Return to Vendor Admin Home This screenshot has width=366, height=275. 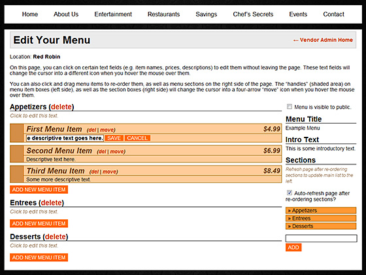pos(323,40)
